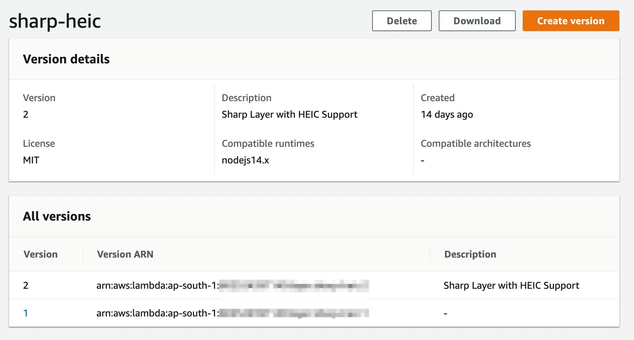
Task: Click the description value in Version details
Action: [289, 114]
